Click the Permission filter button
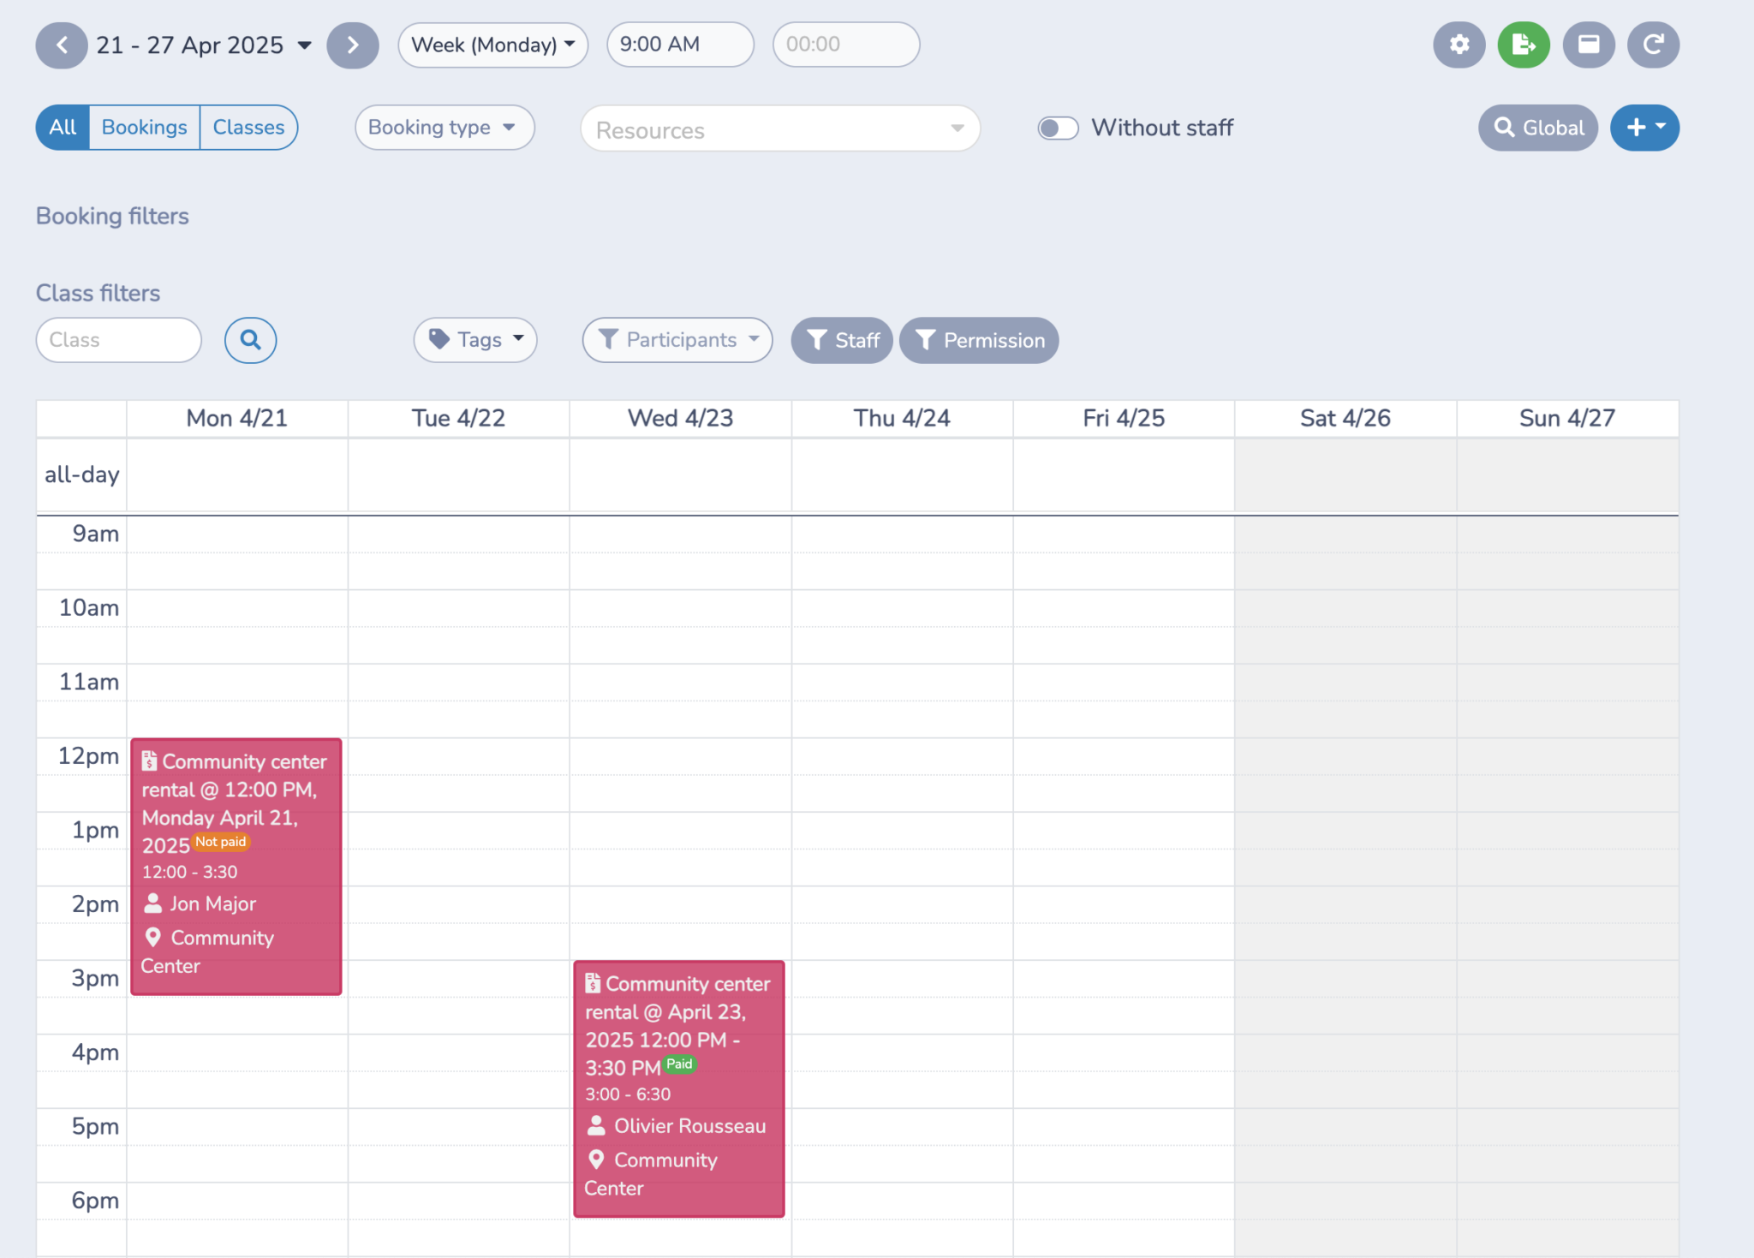1754x1258 pixels. [979, 340]
